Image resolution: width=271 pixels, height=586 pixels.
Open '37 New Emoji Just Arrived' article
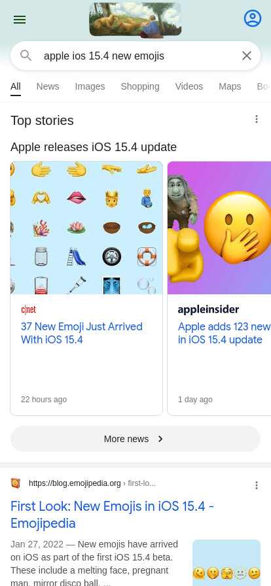(x=82, y=333)
